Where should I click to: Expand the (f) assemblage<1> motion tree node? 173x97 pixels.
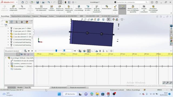(x=9, y=66)
